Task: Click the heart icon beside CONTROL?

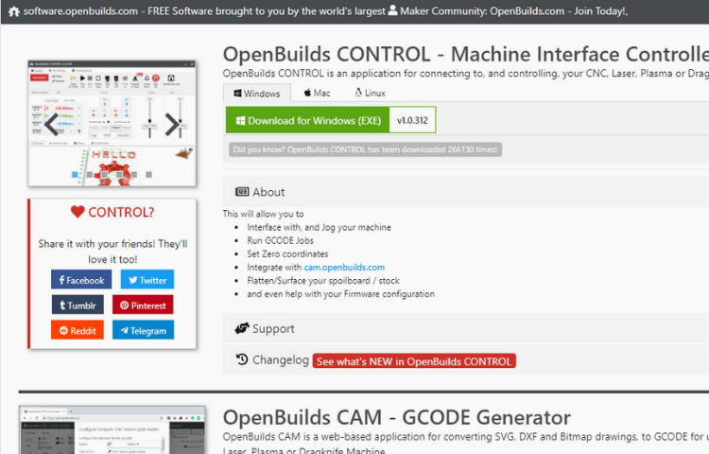Action: pyautogui.click(x=78, y=211)
